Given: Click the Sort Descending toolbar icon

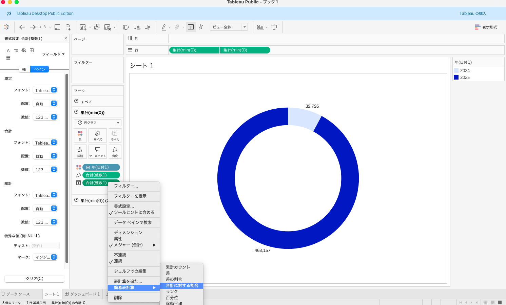Looking at the screenshot, I should tap(148, 27).
